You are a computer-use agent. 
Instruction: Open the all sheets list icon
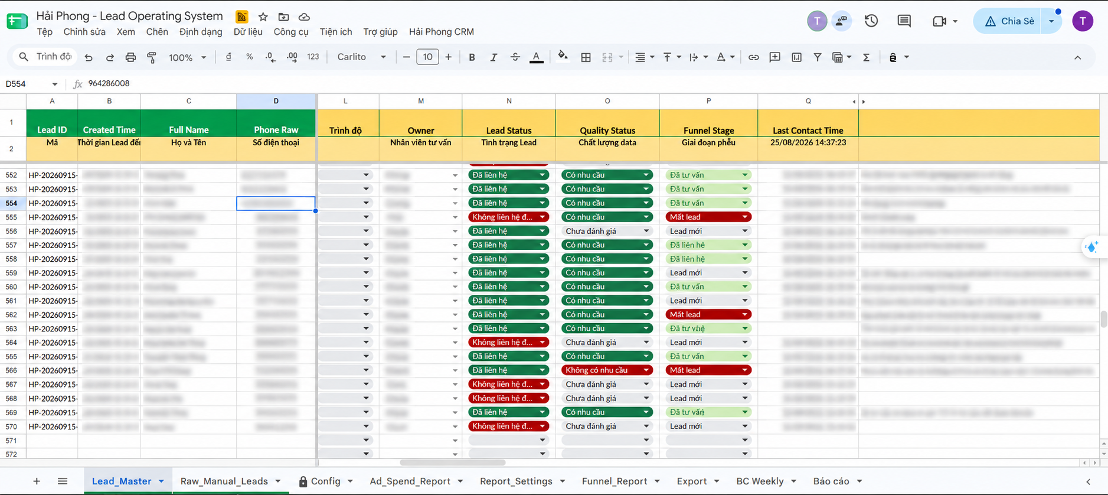(63, 481)
